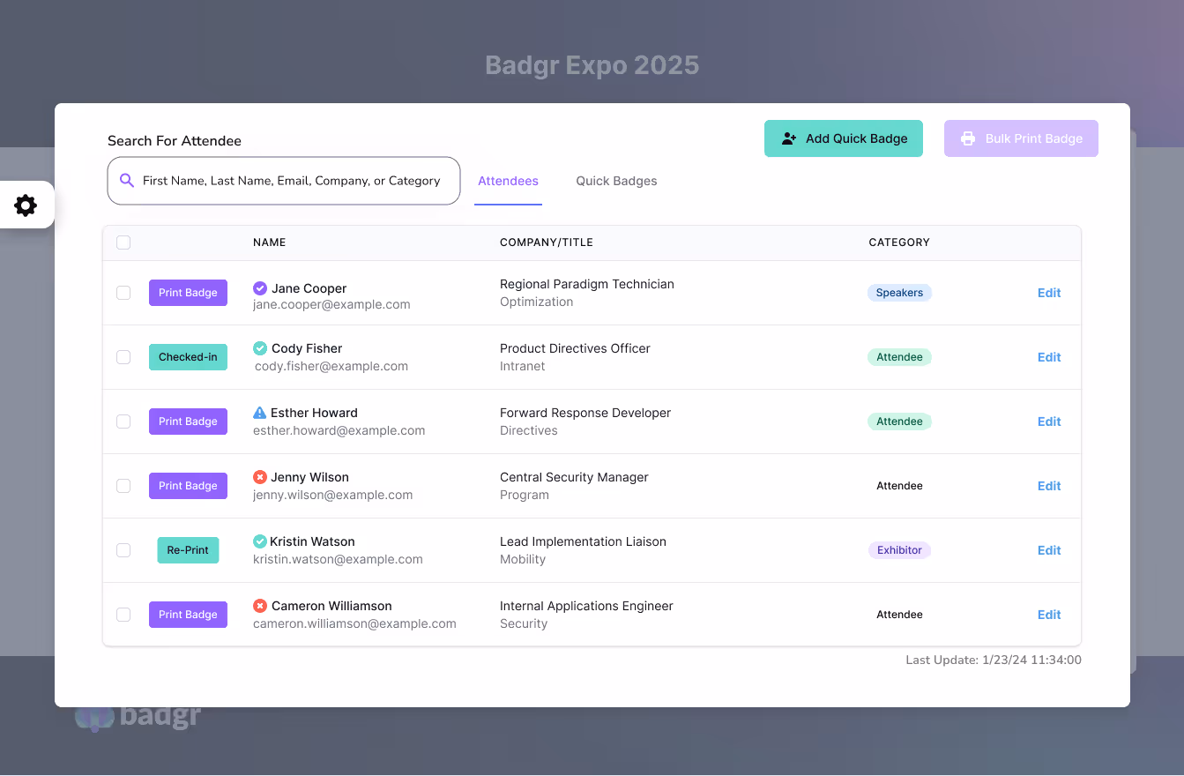This screenshot has width=1184, height=776.
Task: Click the email kristin.watson@example.com
Action: [x=338, y=559]
